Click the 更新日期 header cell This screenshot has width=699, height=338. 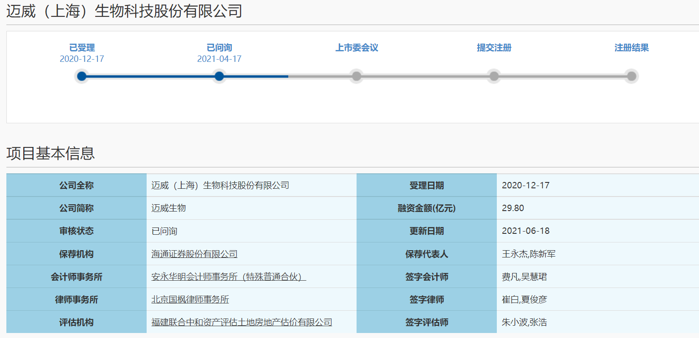(x=427, y=231)
